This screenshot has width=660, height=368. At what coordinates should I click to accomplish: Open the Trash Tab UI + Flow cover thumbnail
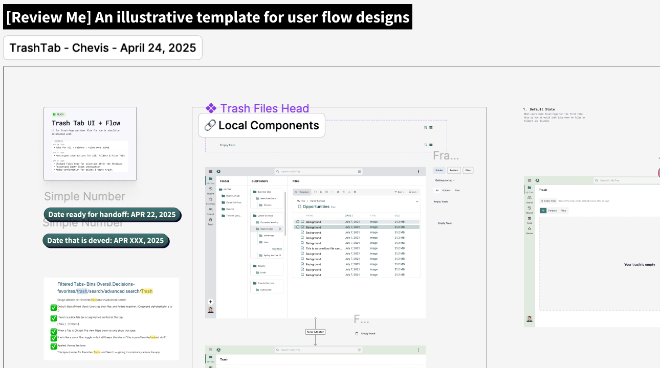[90, 144]
